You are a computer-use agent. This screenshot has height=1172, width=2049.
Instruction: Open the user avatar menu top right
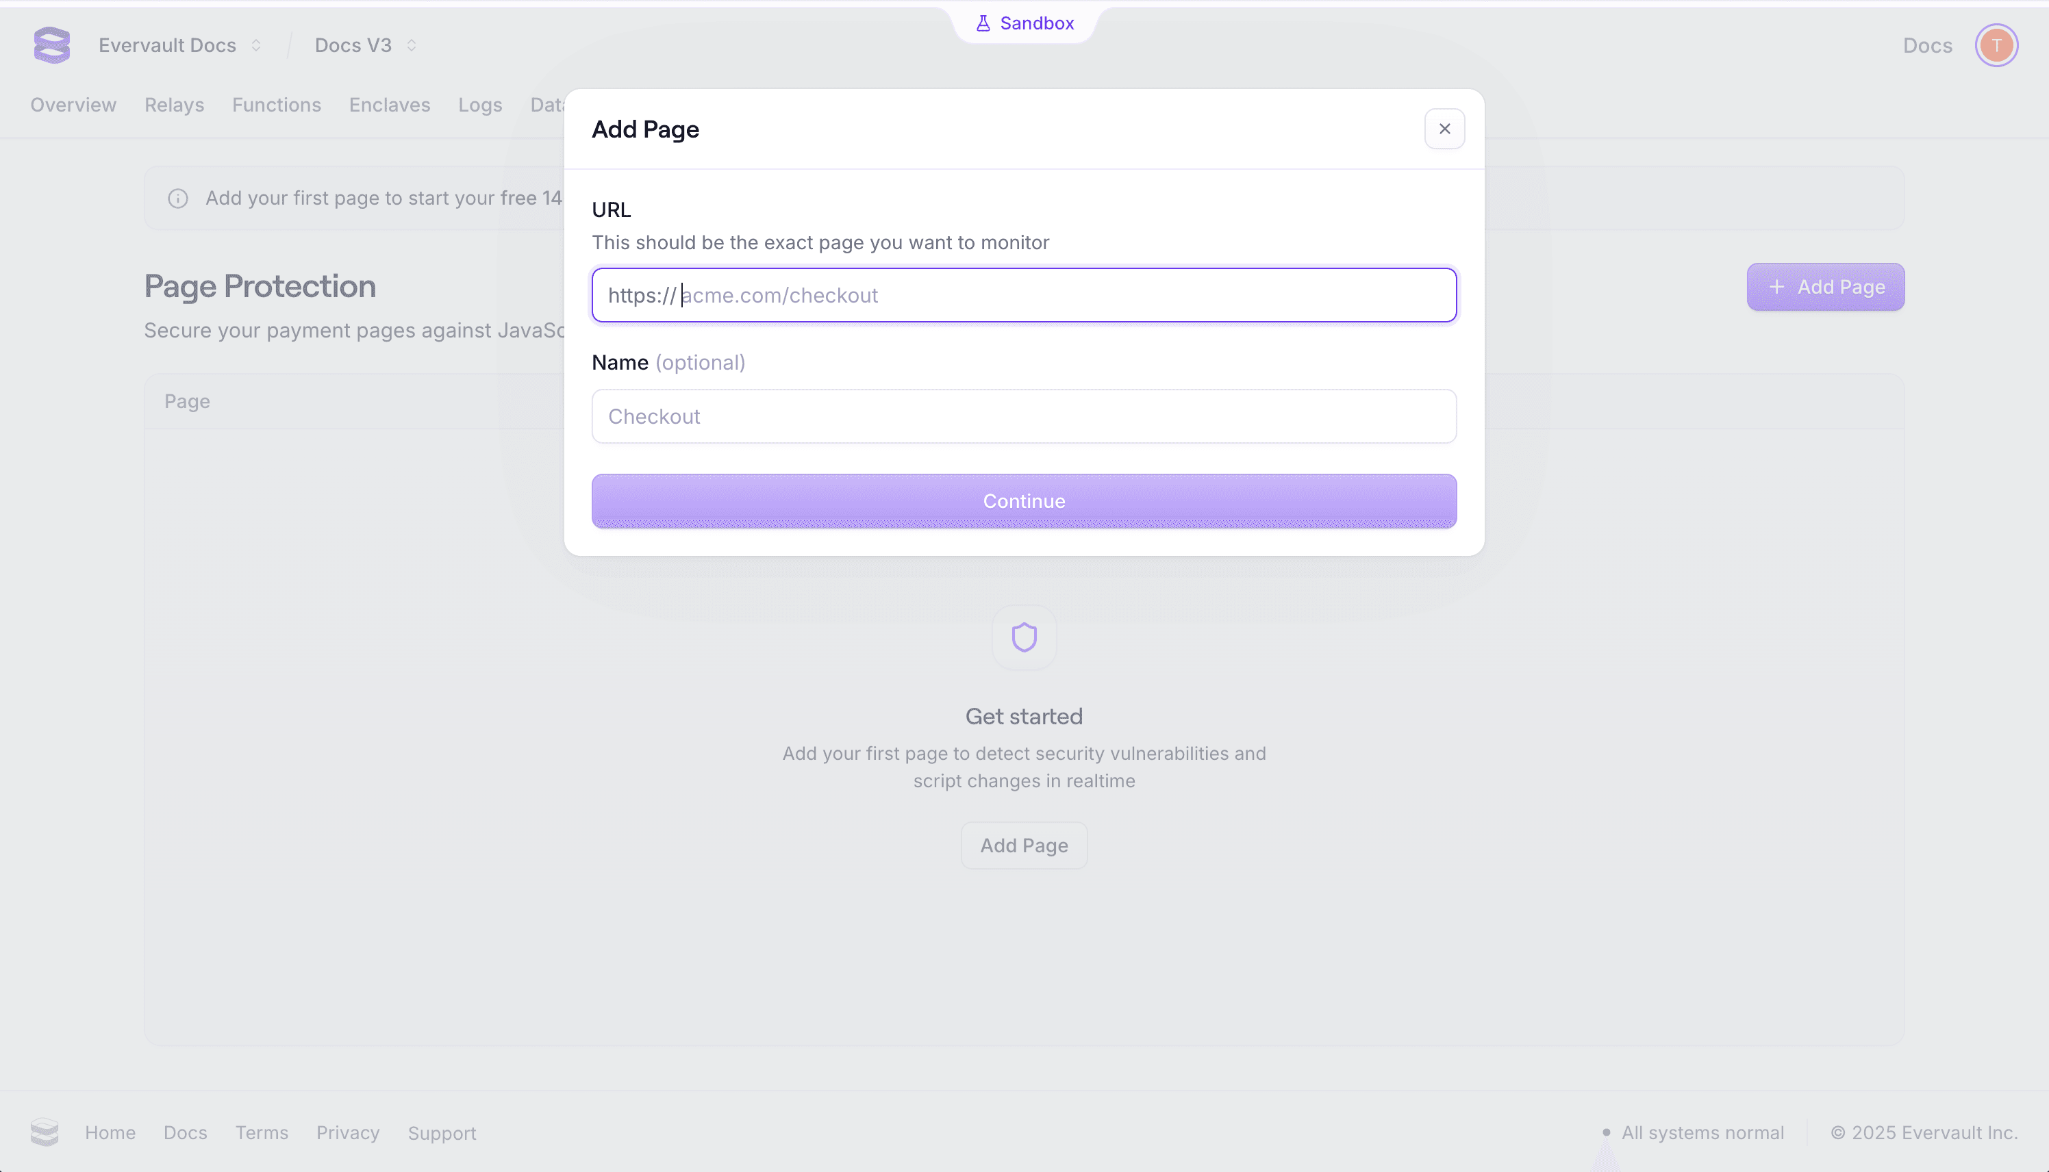tap(1998, 45)
